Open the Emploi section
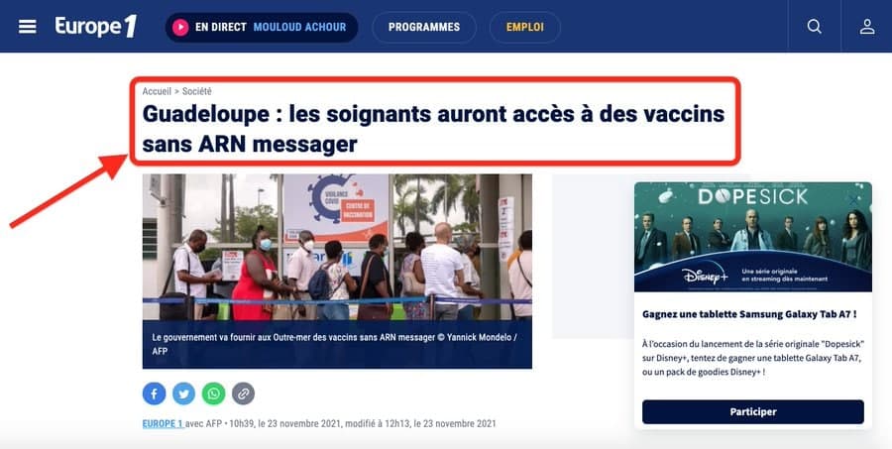Viewport: 892px width, 449px height. point(524,28)
